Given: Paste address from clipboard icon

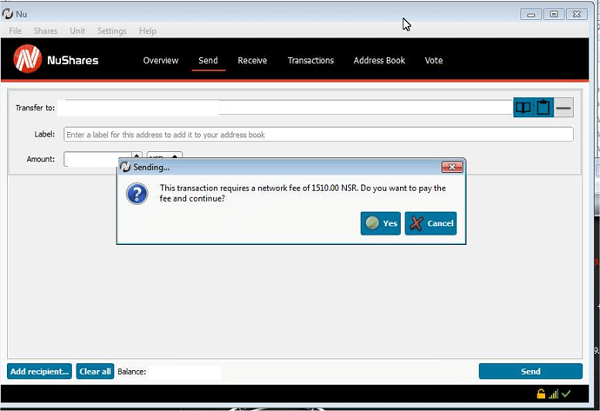Looking at the screenshot, I should (x=543, y=108).
